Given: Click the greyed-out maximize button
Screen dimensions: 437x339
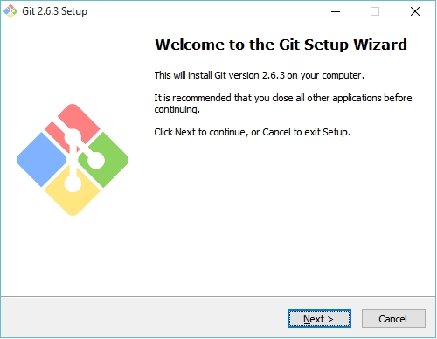Looking at the screenshot, I should [375, 11].
